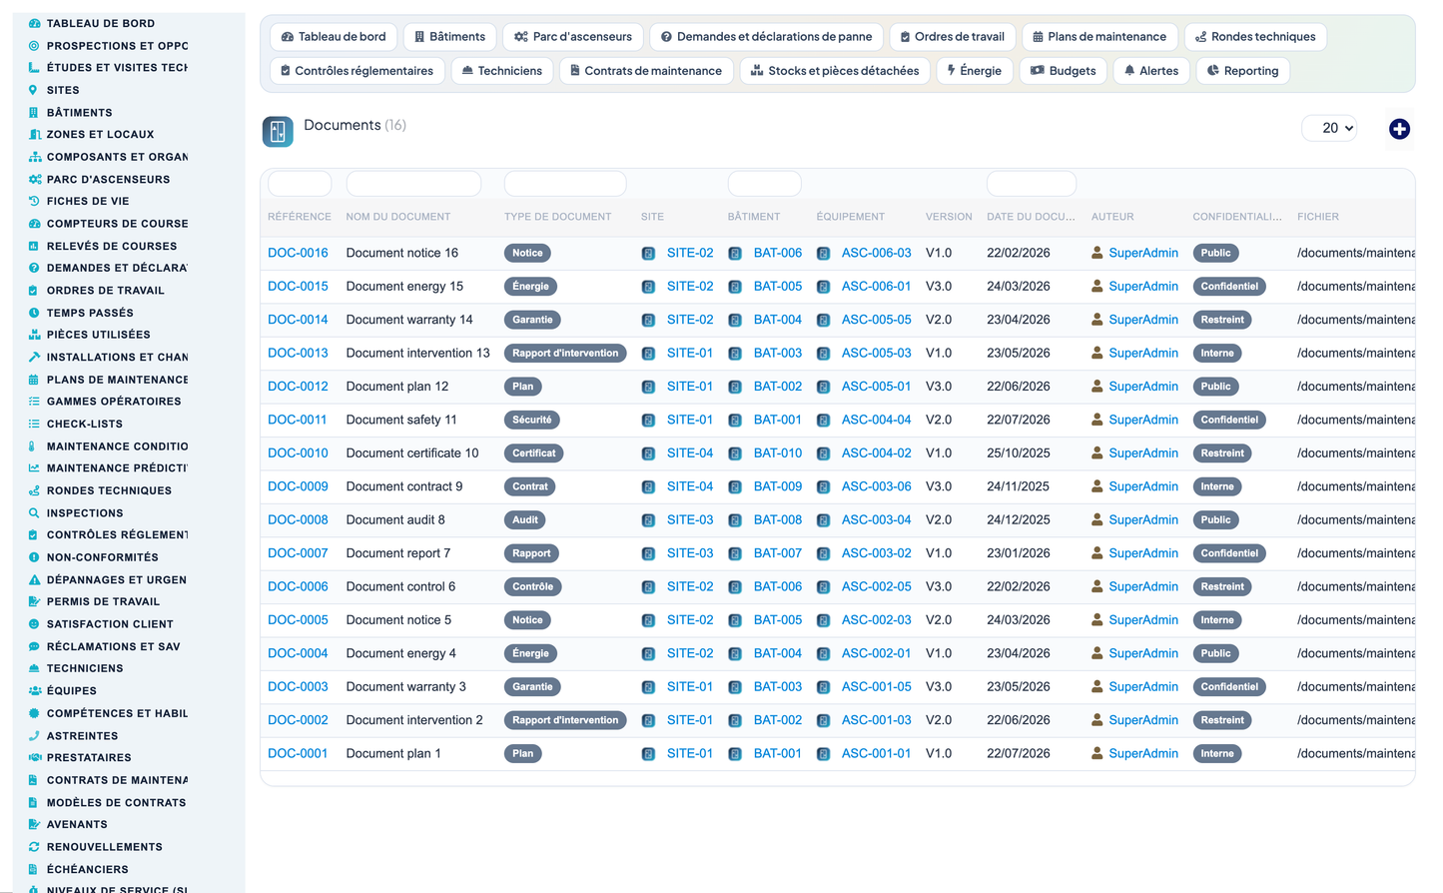The height and width of the screenshot is (893, 1443).
Task: Open equipment ASC-001-01 link
Action: coord(877,754)
